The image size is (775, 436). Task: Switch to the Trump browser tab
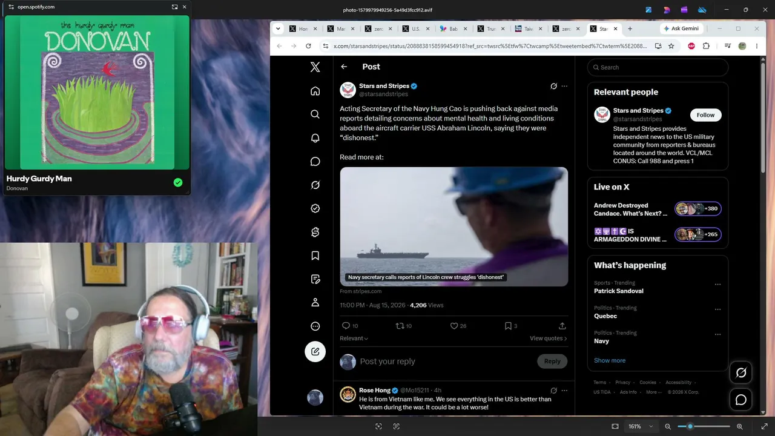(x=492, y=28)
